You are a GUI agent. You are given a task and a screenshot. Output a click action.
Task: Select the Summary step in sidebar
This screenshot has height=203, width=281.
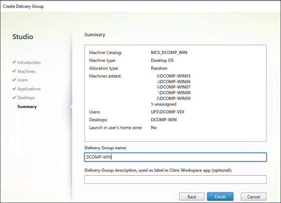27,107
